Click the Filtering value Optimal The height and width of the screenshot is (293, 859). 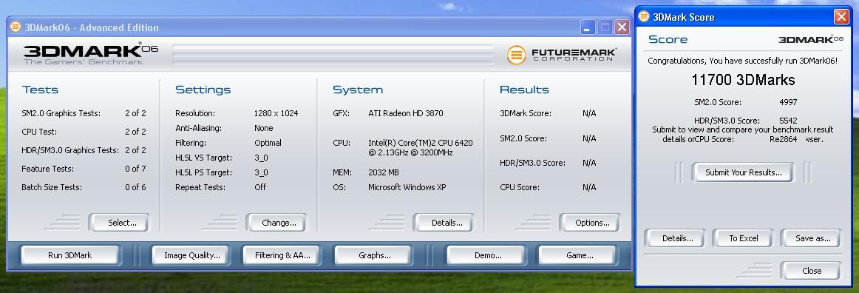click(x=268, y=143)
